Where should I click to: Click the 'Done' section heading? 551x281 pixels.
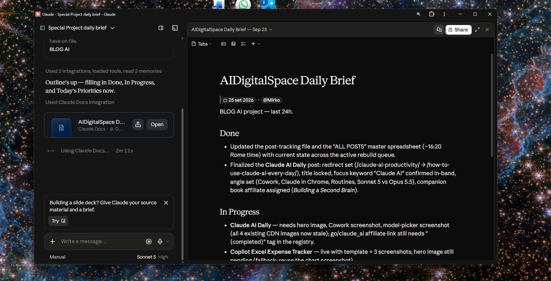click(x=229, y=133)
